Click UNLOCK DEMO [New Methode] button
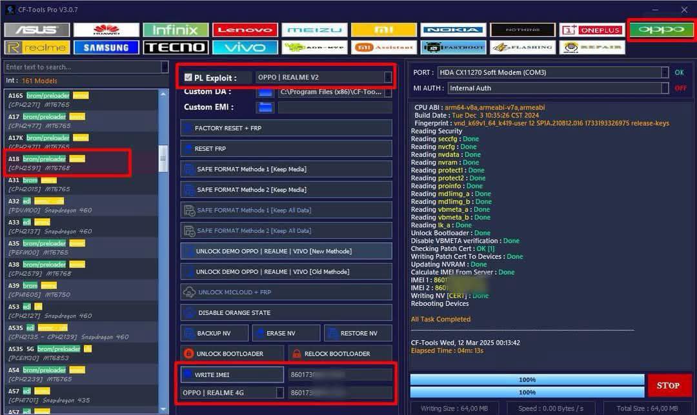Image resolution: width=697 pixels, height=415 pixels. pos(287,251)
